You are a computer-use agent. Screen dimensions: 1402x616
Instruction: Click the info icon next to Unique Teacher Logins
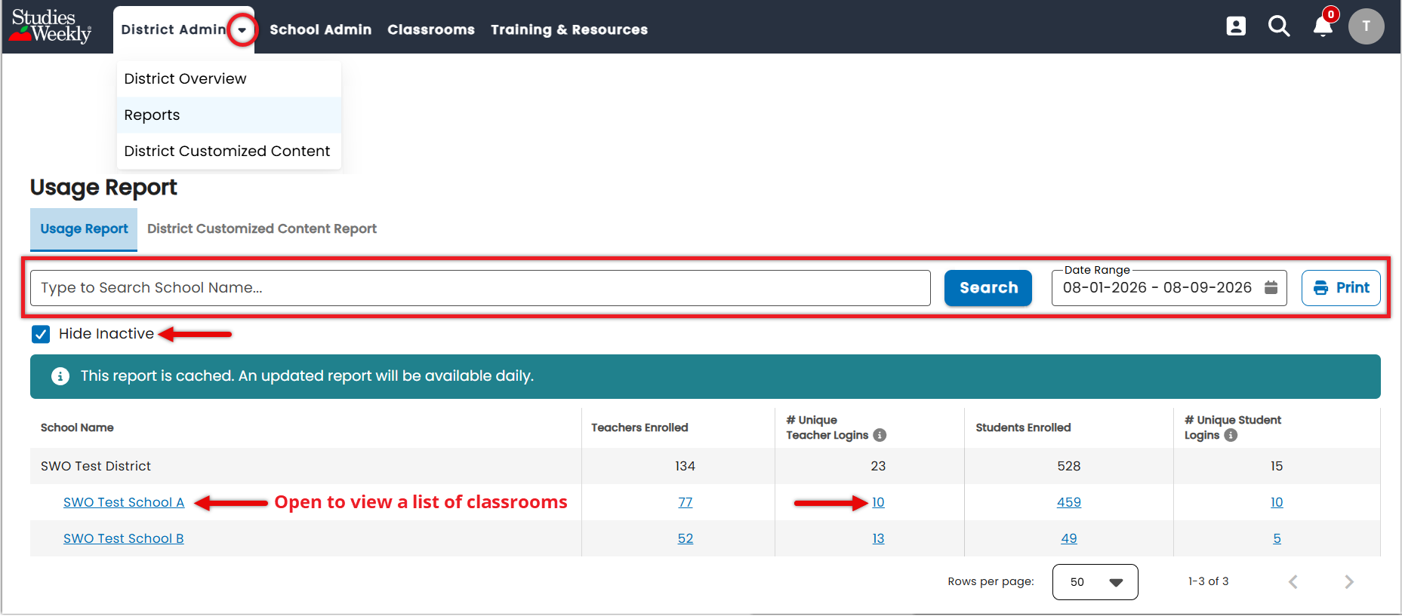tap(880, 435)
